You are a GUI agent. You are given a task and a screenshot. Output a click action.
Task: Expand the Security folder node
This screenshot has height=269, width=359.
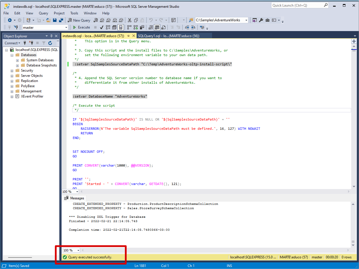pyautogui.click(x=12, y=70)
